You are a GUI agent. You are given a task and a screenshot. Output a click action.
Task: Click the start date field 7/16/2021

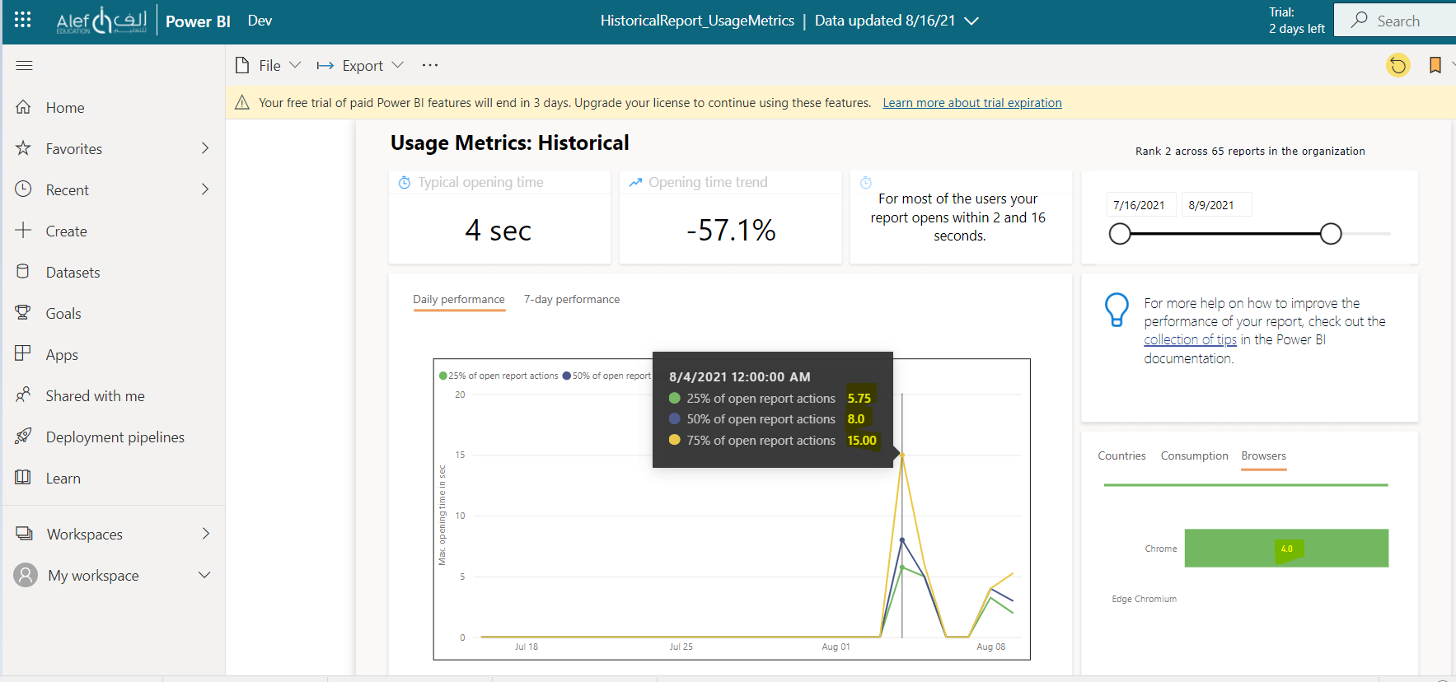[x=1140, y=205]
